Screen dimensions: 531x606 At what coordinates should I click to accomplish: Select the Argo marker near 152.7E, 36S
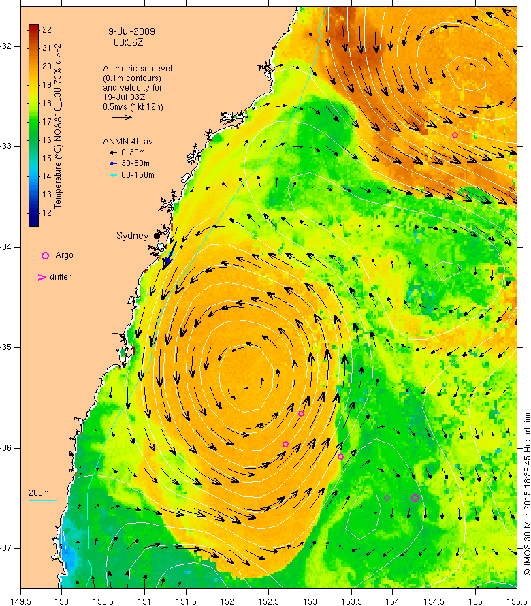point(286,445)
